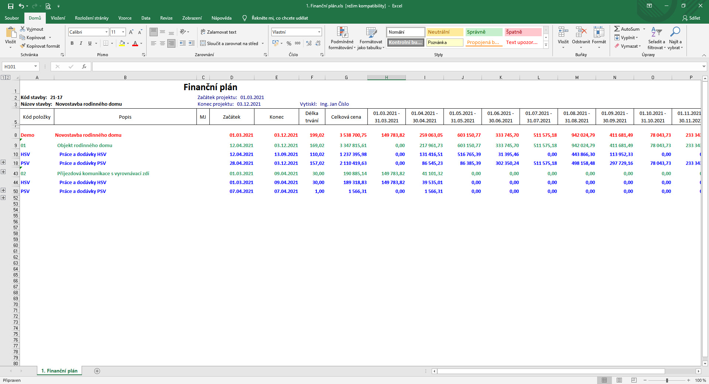The height and width of the screenshot is (384, 709).
Task: Click the Sdílet share button
Action: tap(691, 18)
